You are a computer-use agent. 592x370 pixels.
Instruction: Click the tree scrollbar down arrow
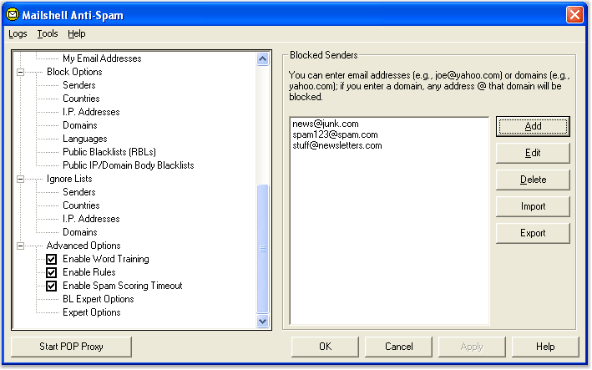263,321
